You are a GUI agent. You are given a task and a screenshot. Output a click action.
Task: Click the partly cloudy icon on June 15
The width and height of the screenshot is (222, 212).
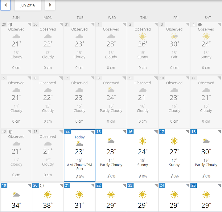(111, 141)
